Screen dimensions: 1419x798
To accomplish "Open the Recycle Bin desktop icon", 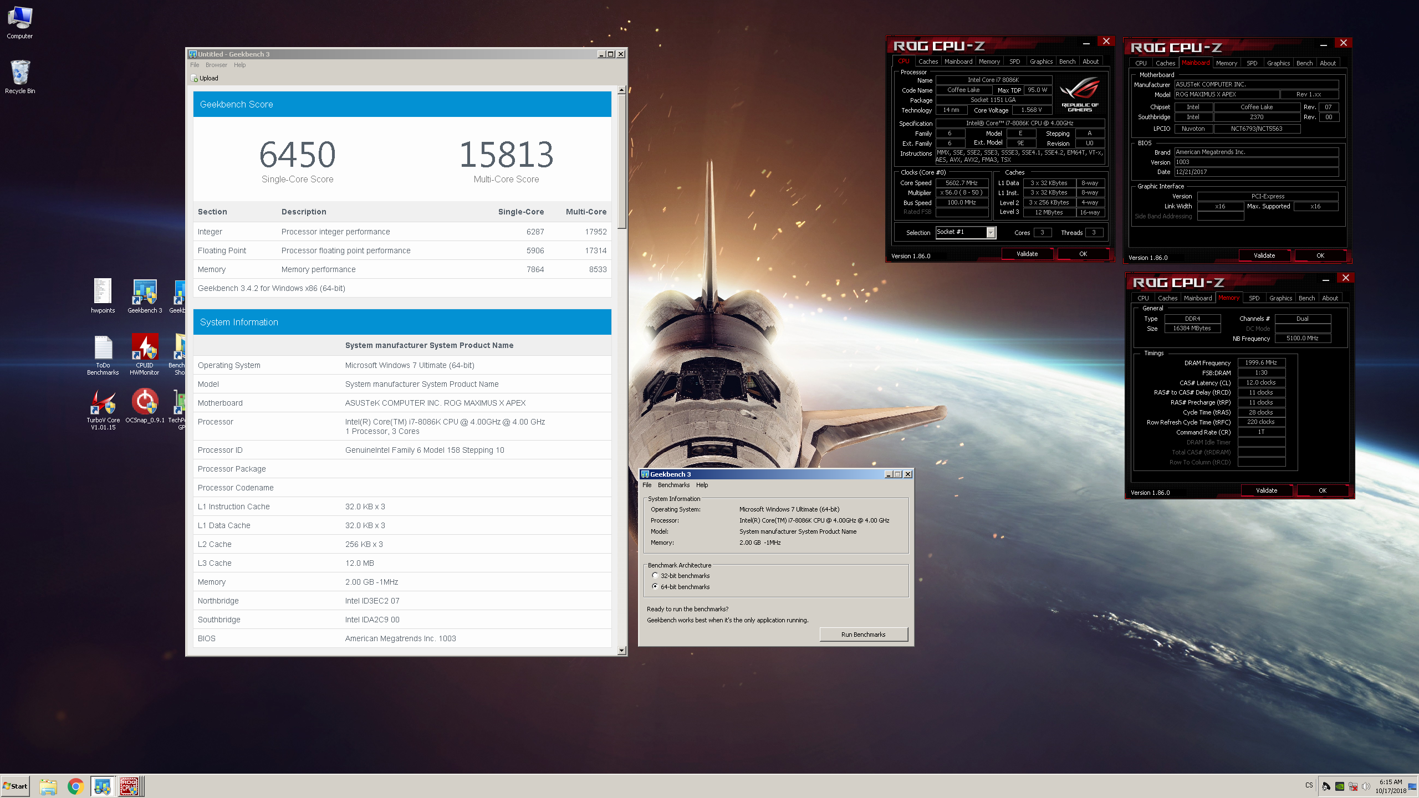I will pyautogui.click(x=20, y=76).
